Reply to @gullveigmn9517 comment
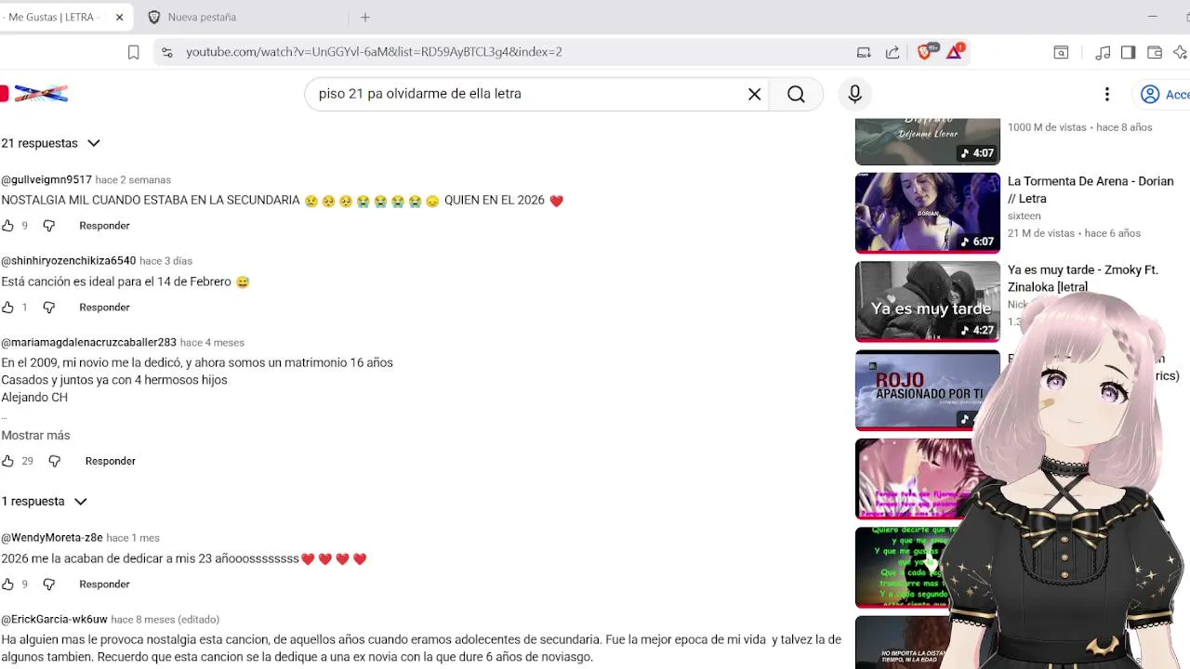Viewport: 1190px width, 669px height. [104, 226]
